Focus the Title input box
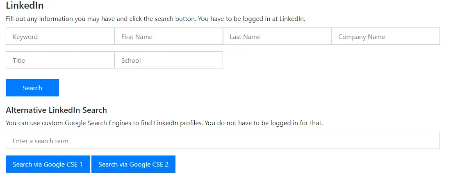Image resolution: width=453 pixels, height=176 pixels. (x=60, y=60)
